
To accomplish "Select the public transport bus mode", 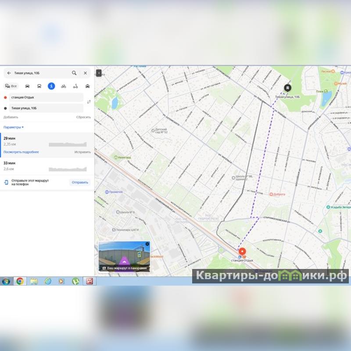I will pos(39,86).
